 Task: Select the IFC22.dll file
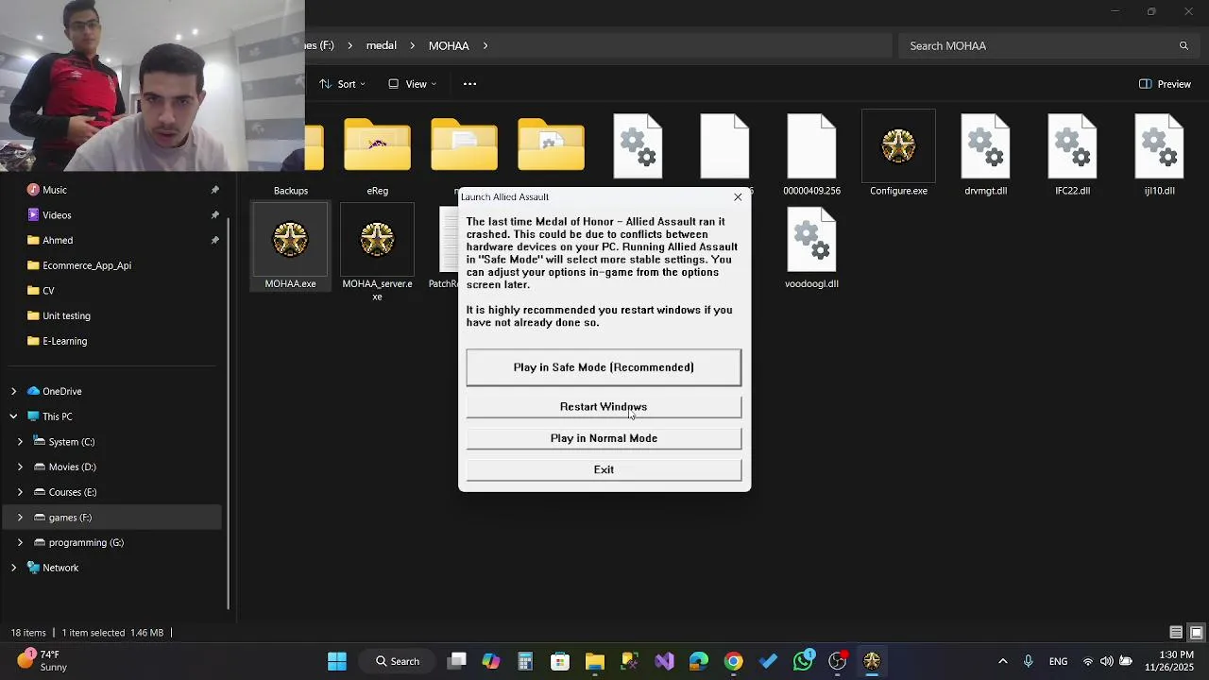[x=1072, y=153]
